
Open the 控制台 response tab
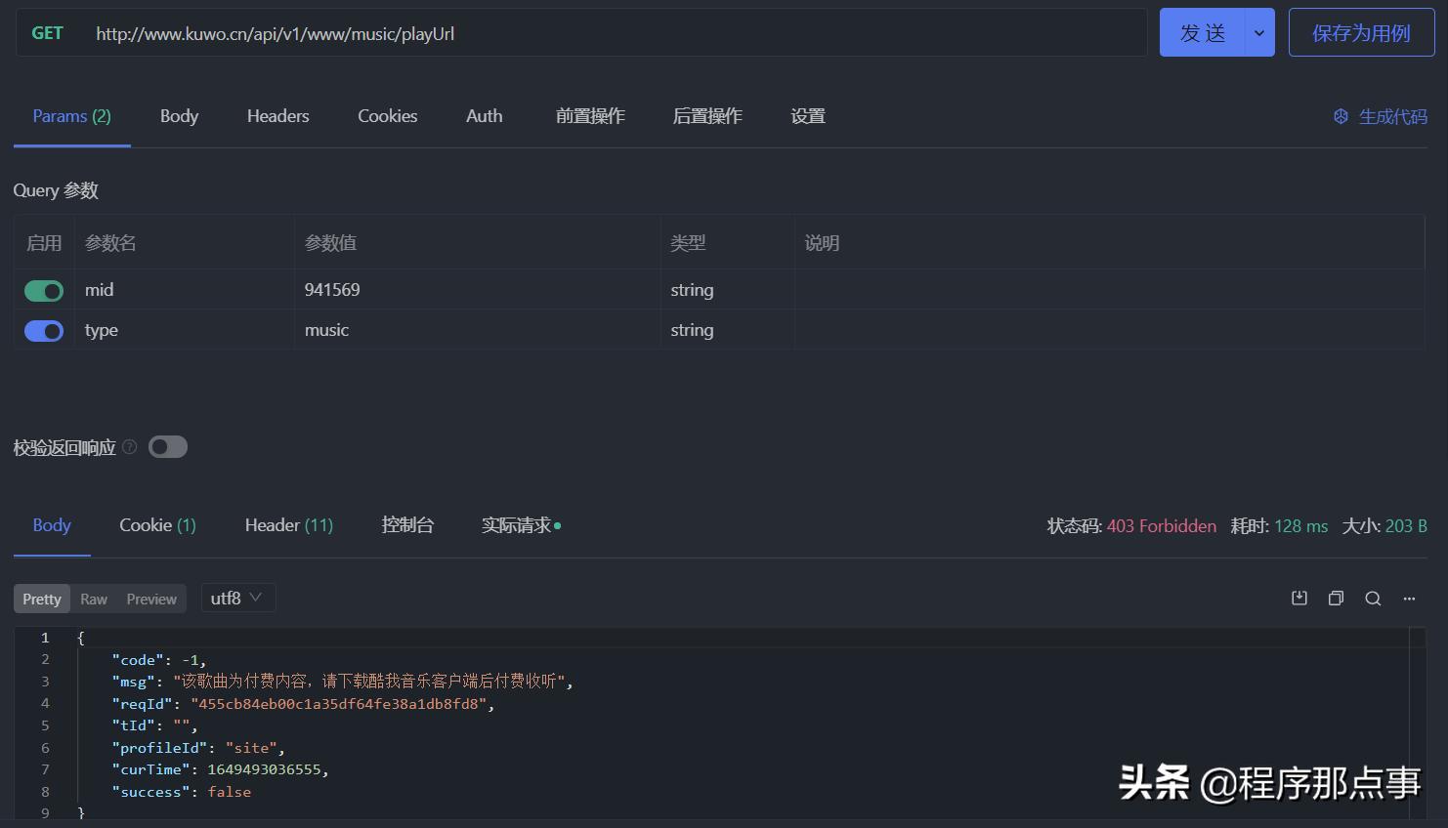407,524
